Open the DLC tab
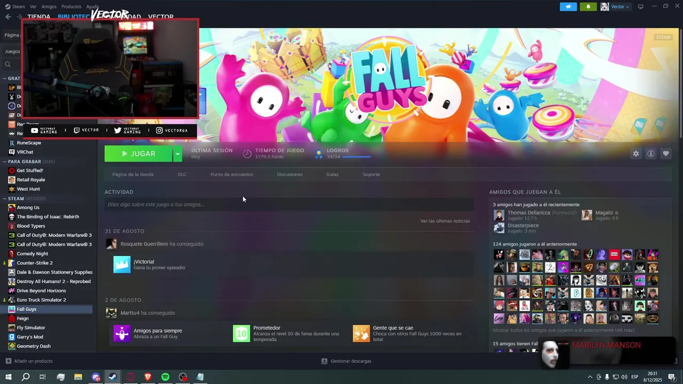 point(182,174)
